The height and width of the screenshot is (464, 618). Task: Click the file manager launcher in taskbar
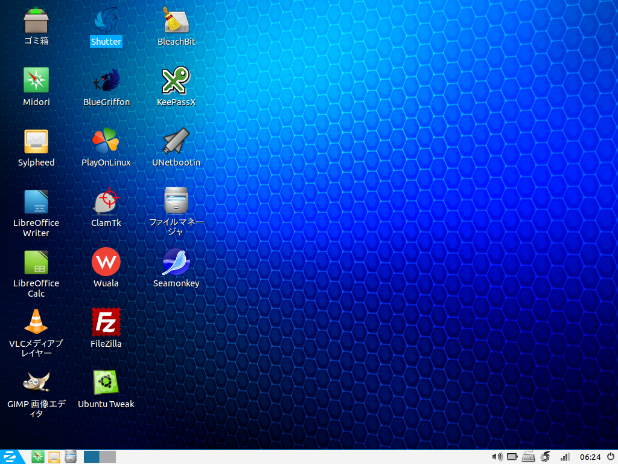click(x=71, y=457)
